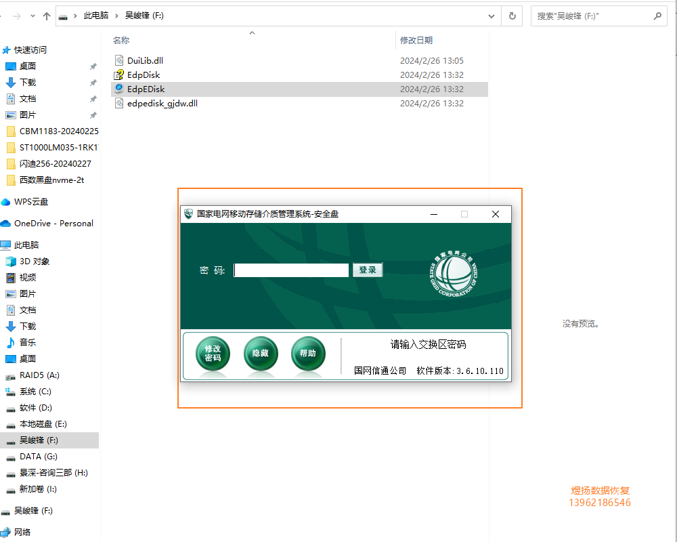This screenshot has height=542, width=677.
Task: Click the round 帮助 help button
Action: 308,354
